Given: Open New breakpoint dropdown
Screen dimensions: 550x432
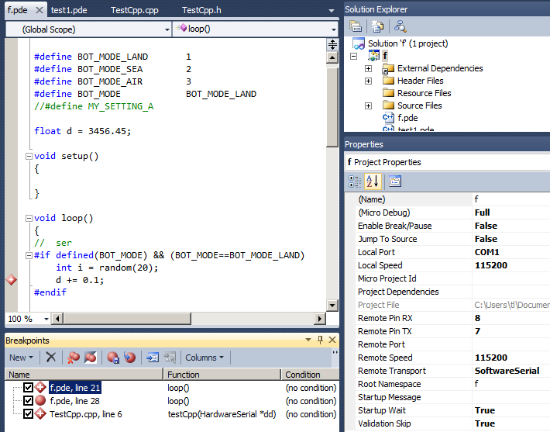Looking at the screenshot, I should coord(21,358).
